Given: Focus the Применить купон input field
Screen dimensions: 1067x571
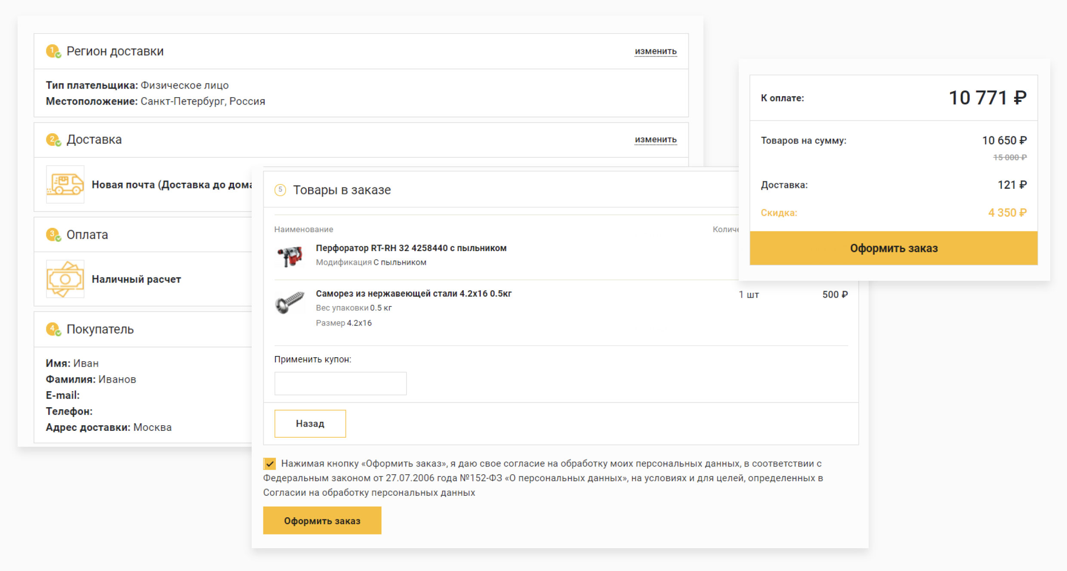Looking at the screenshot, I should click(340, 384).
